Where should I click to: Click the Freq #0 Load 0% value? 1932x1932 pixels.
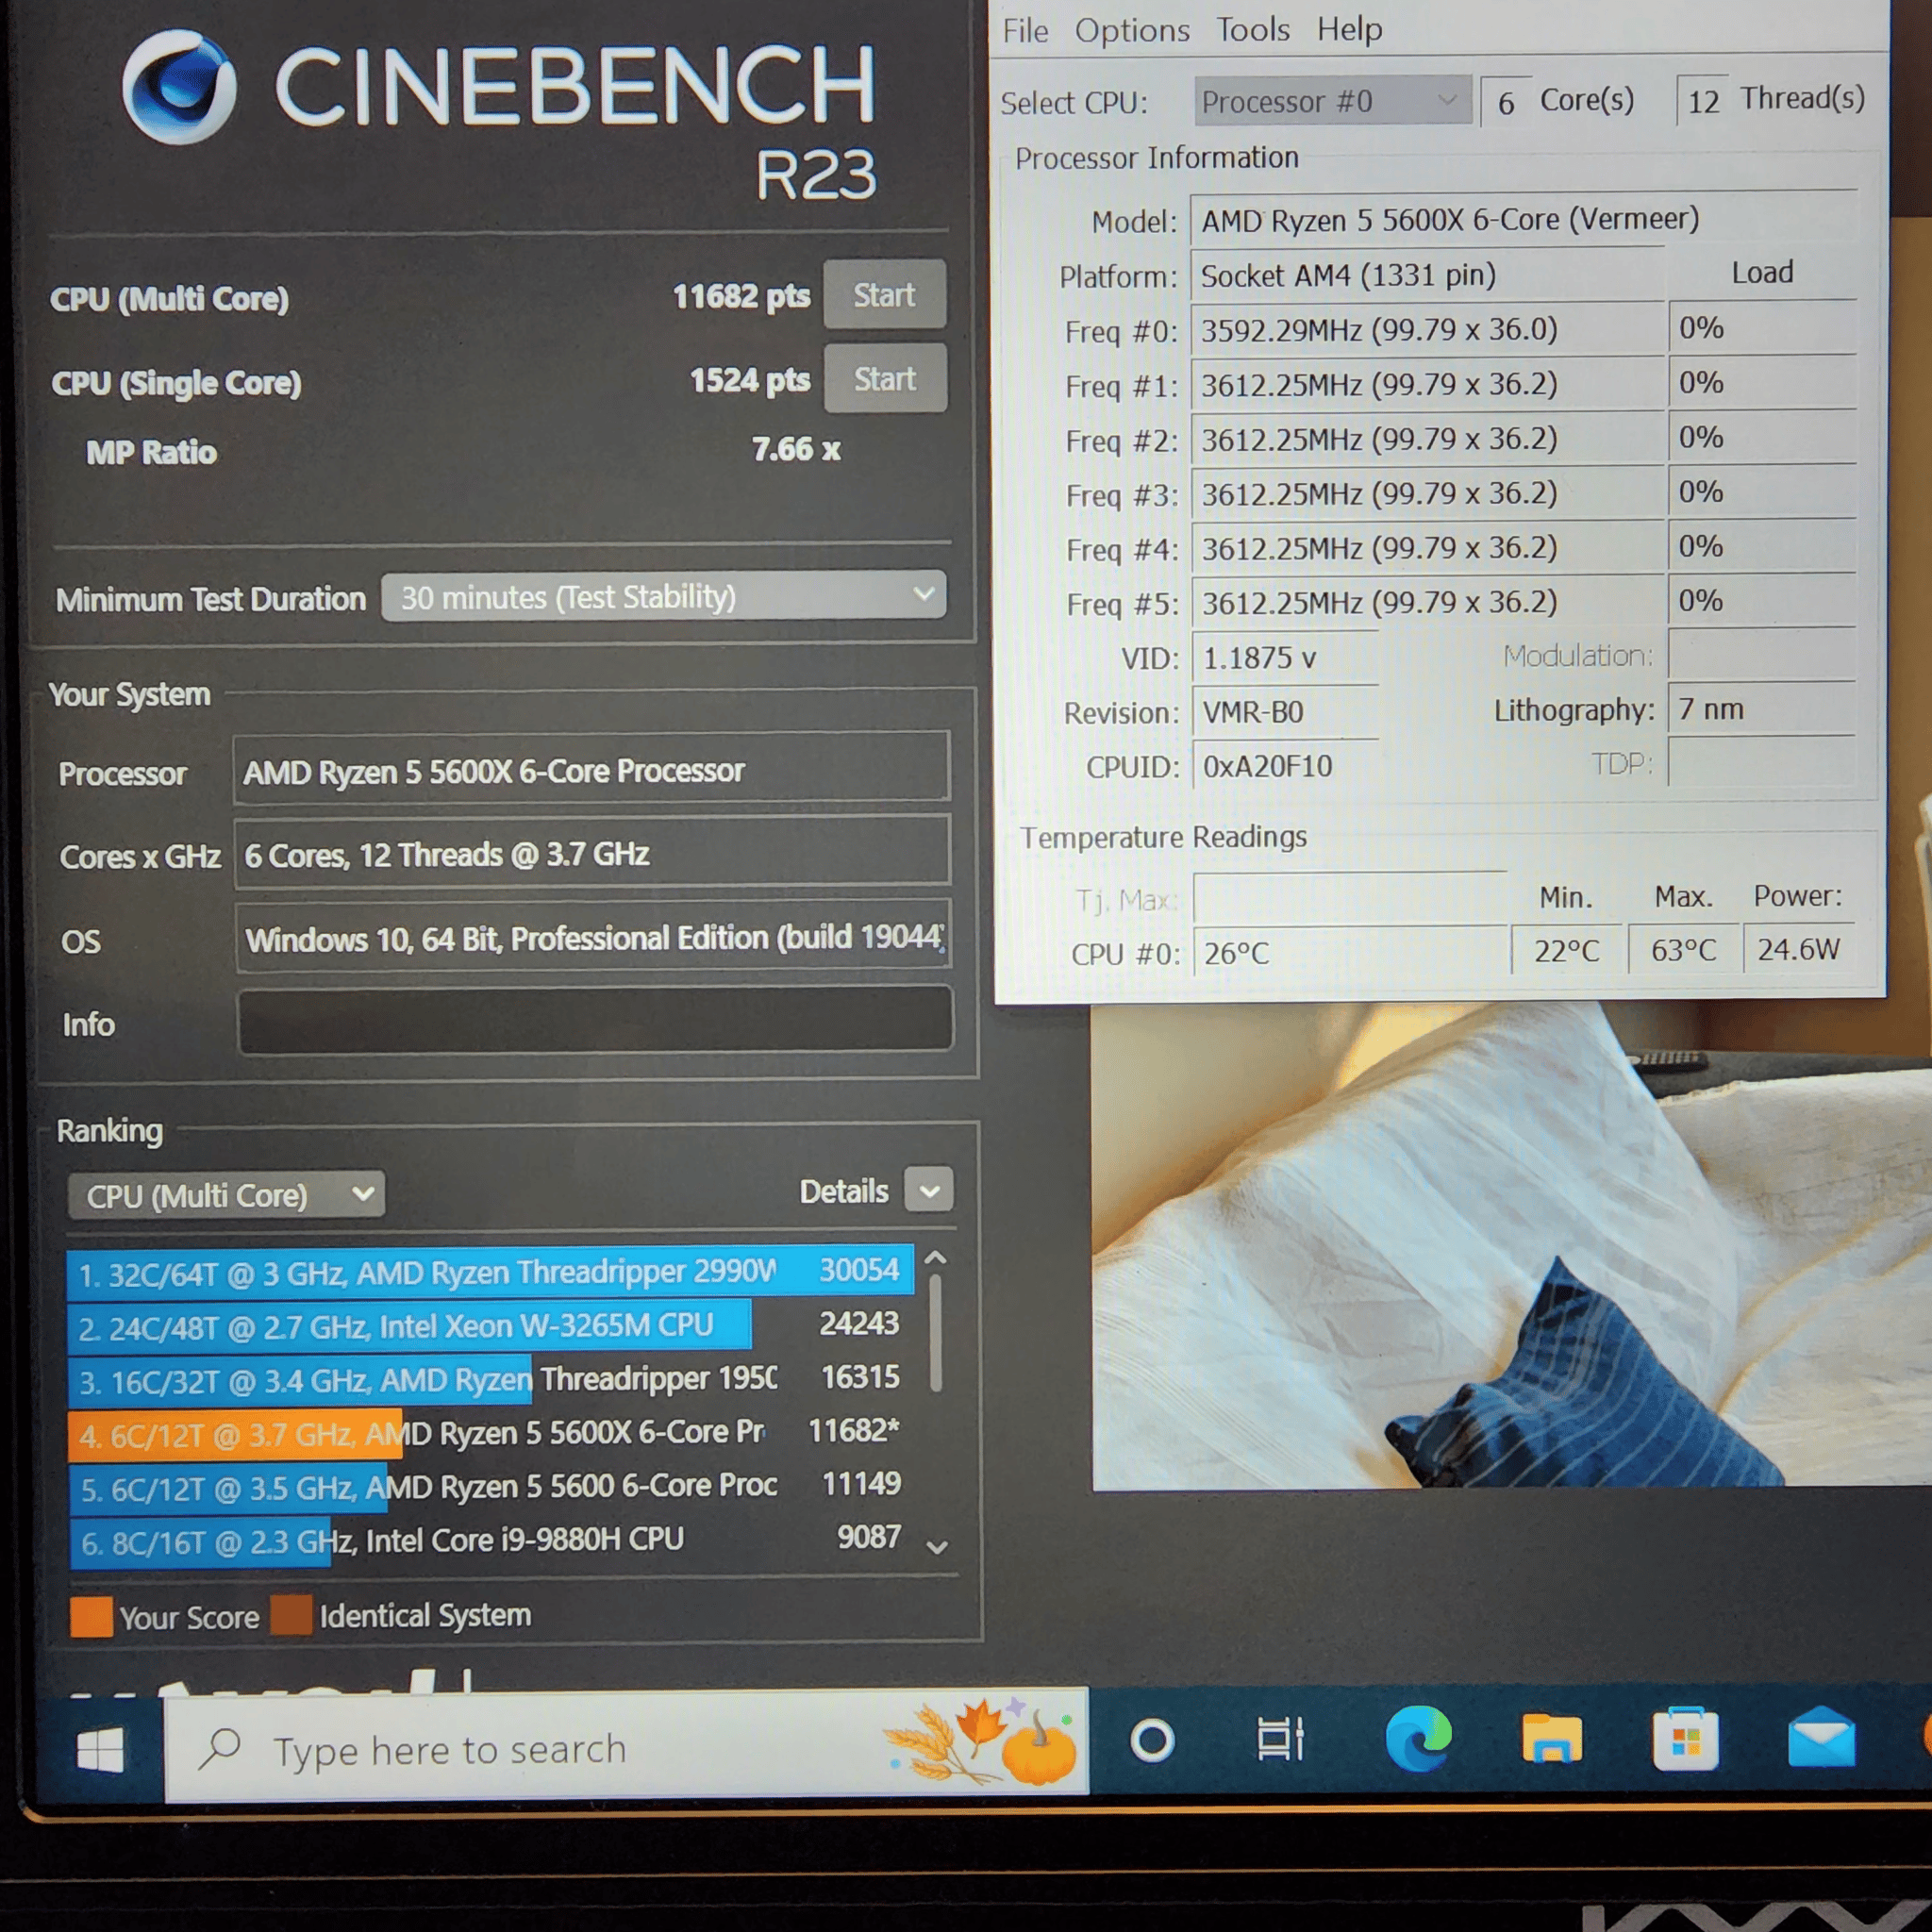(1762, 328)
